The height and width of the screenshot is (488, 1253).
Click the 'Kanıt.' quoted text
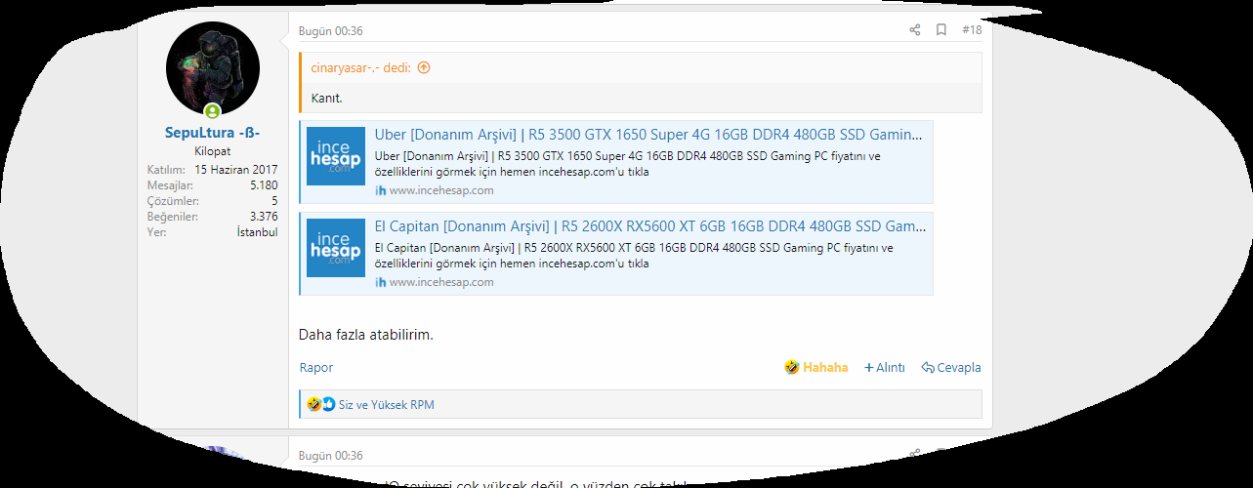point(327,99)
